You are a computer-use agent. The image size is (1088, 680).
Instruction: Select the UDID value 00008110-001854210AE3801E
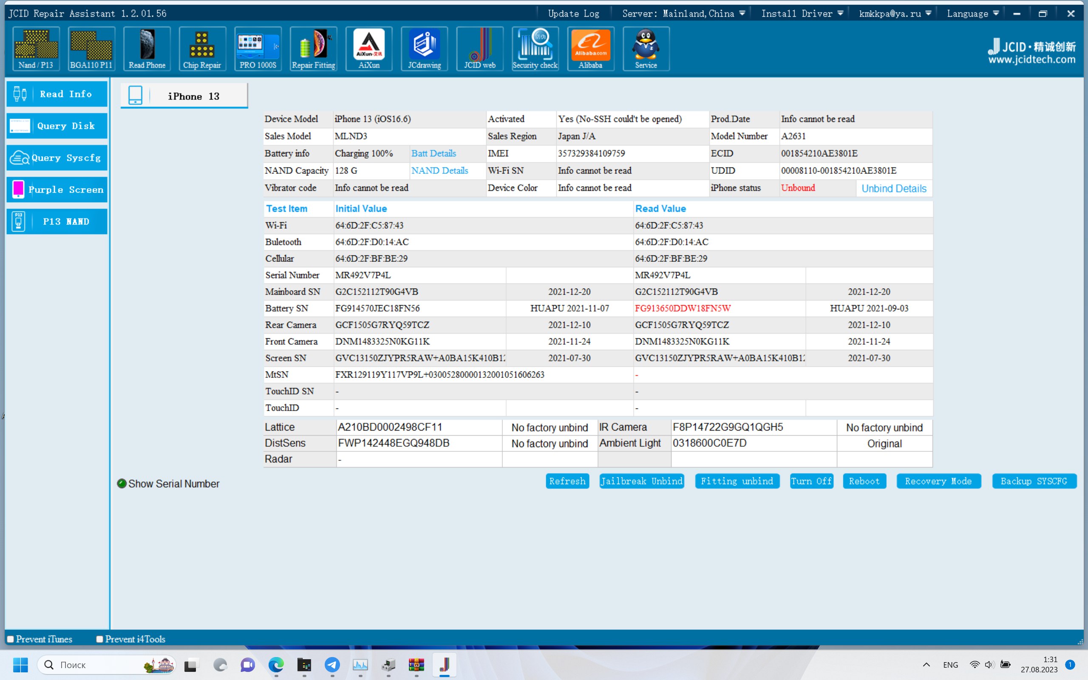[x=839, y=170]
